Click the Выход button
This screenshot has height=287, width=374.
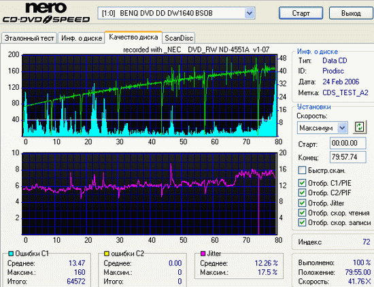pyautogui.click(x=351, y=13)
